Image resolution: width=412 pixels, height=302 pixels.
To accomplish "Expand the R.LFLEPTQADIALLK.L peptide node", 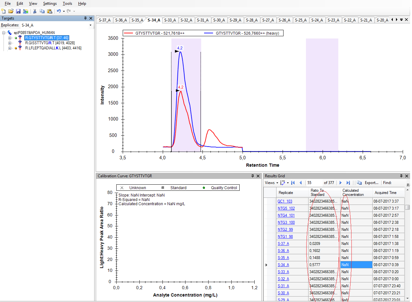I will tap(10, 48).
